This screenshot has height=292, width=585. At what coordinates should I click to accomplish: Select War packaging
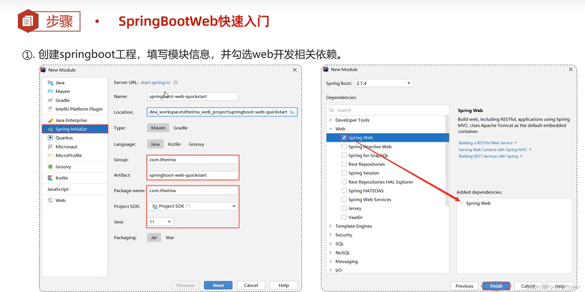170,237
